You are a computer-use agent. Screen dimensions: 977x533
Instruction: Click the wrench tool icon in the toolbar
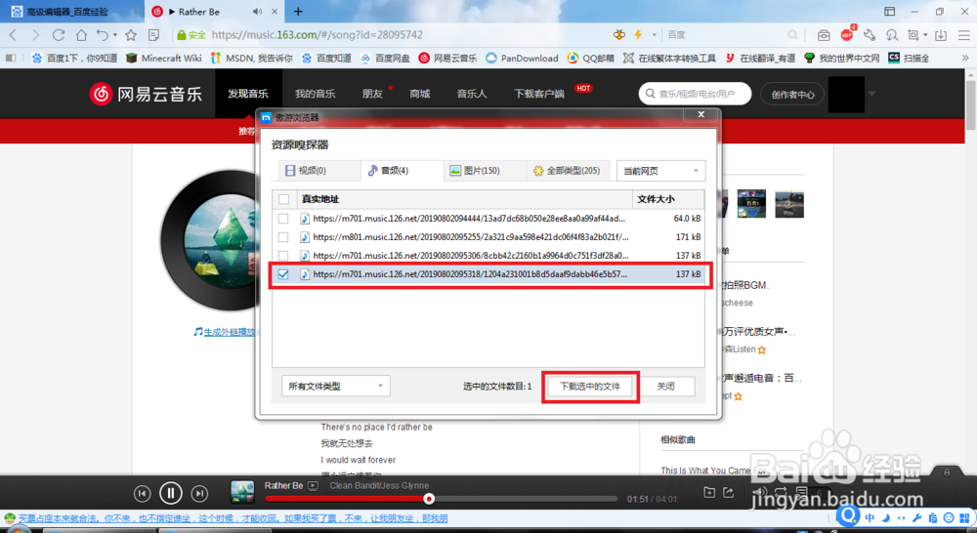point(870,35)
